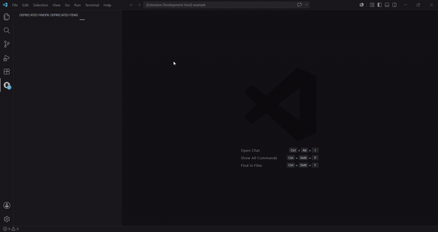Viewport: 438px width, 232px height.
Task: Select the Deprecated Finder activity bar icon
Action: tap(7, 85)
